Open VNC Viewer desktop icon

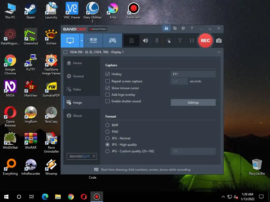click(72, 11)
